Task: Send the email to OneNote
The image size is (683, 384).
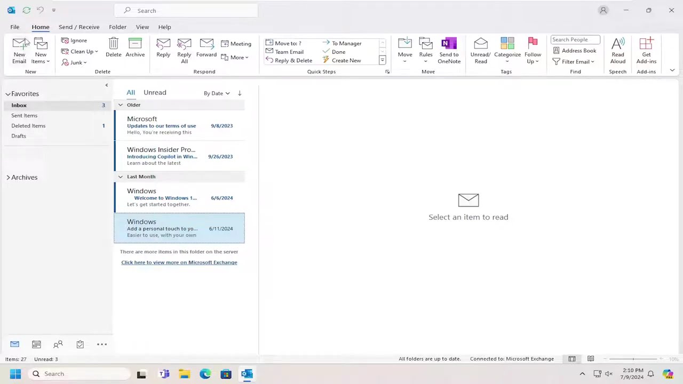Action: [449, 51]
